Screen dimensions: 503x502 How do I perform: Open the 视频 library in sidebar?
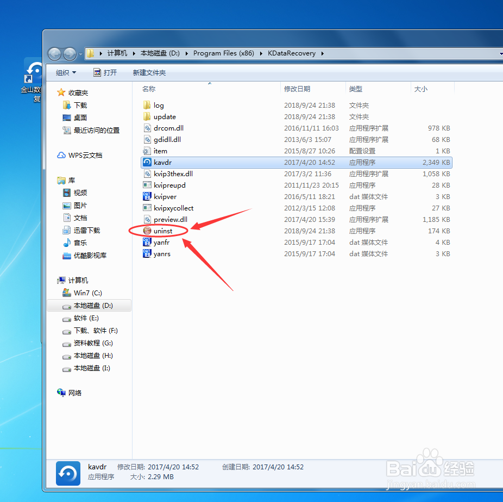pyautogui.click(x=80, y=193)
